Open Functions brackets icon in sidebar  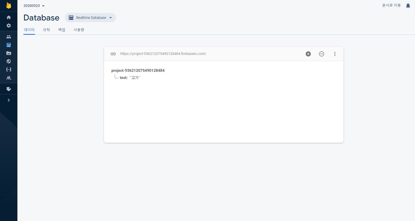point(9,69)
